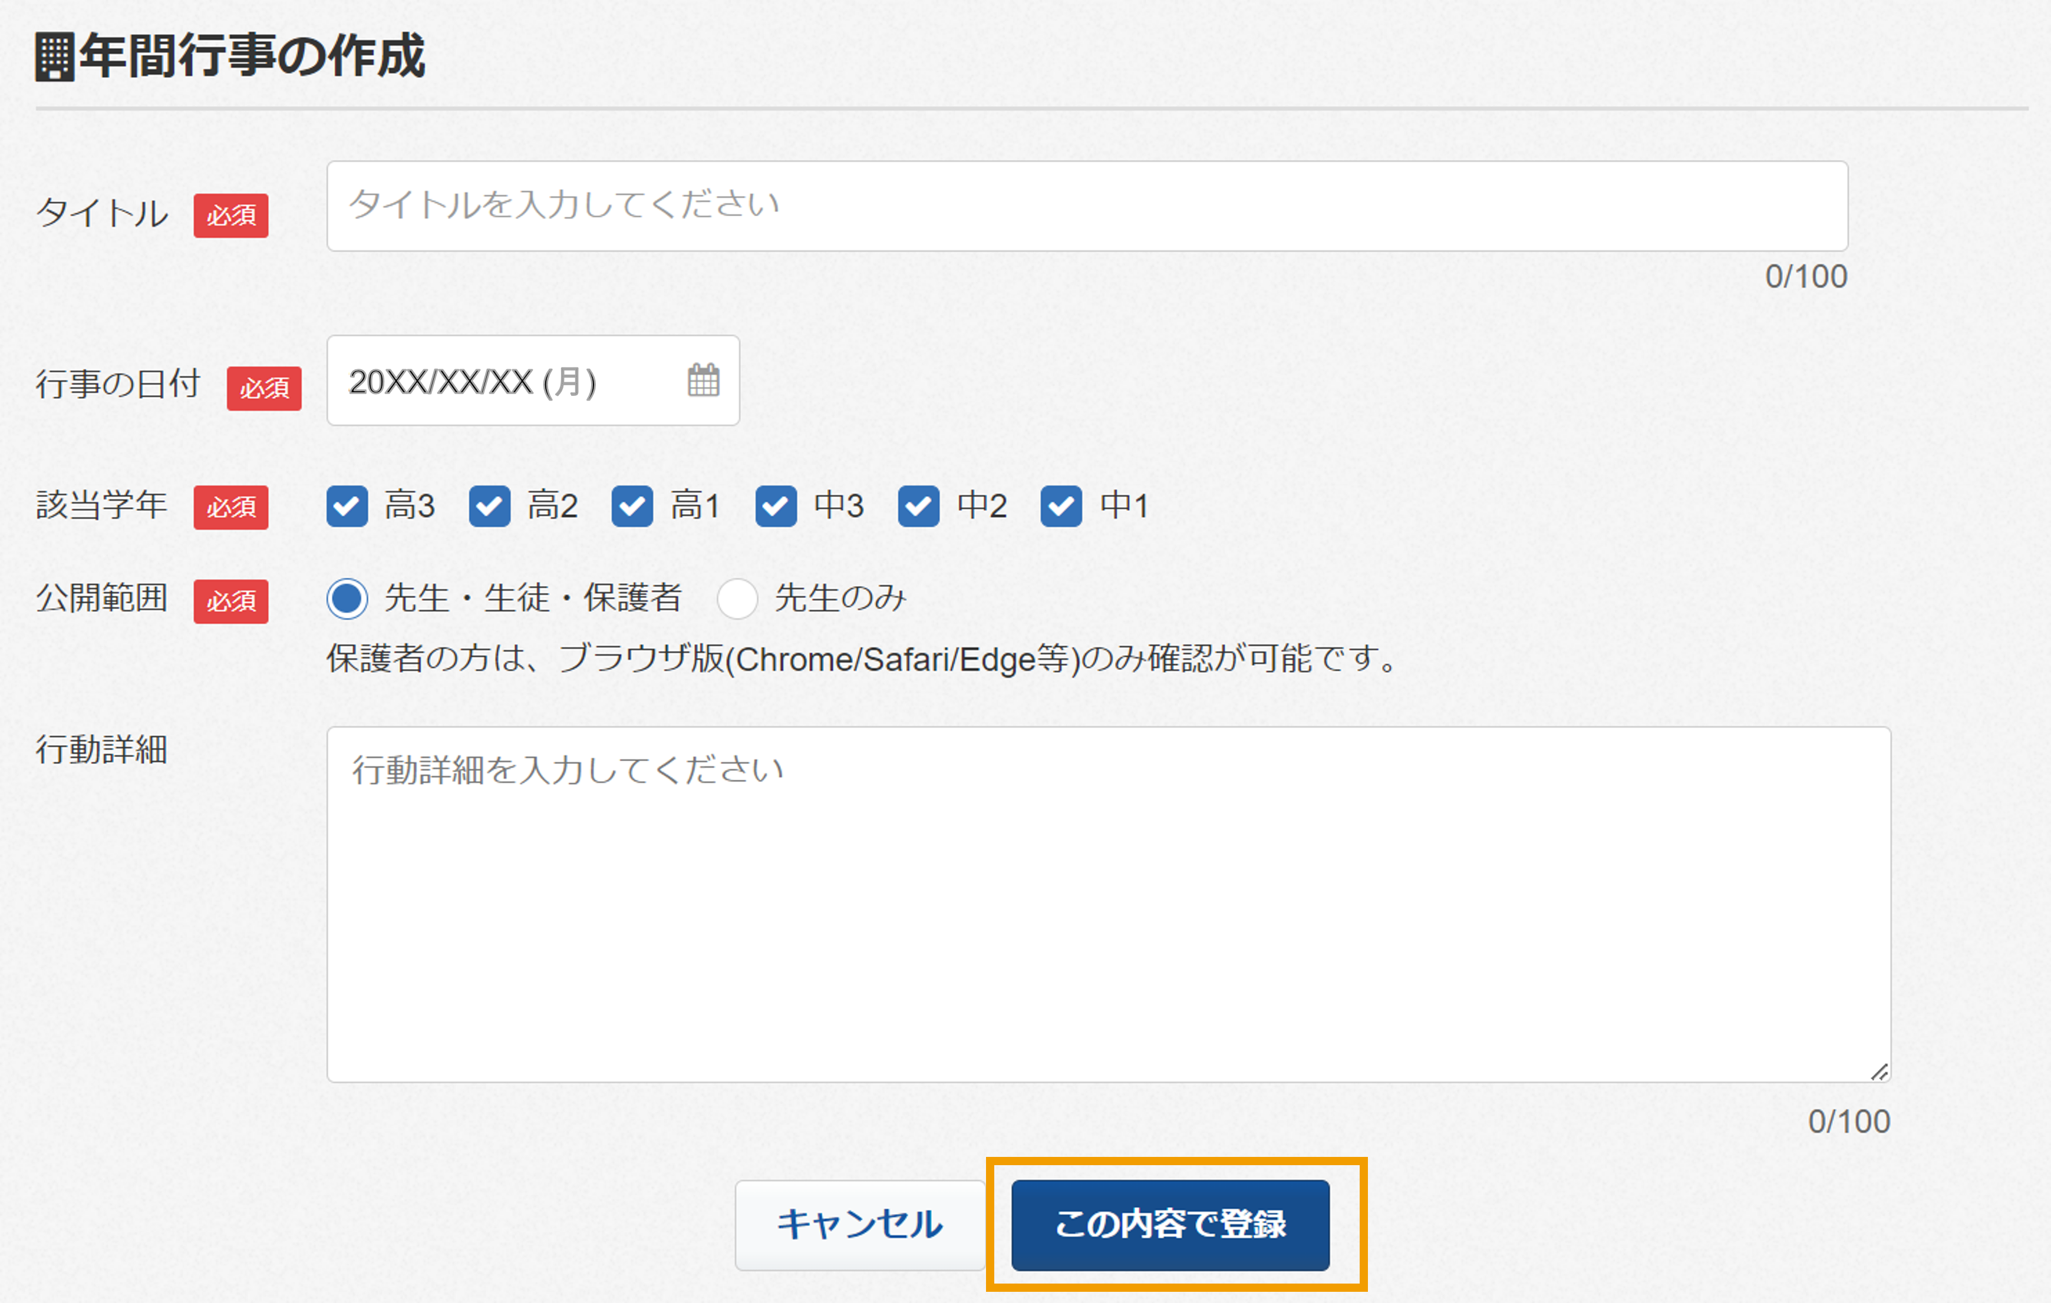Focus the 行動詳細 text area

click(x=1109, y=904)
